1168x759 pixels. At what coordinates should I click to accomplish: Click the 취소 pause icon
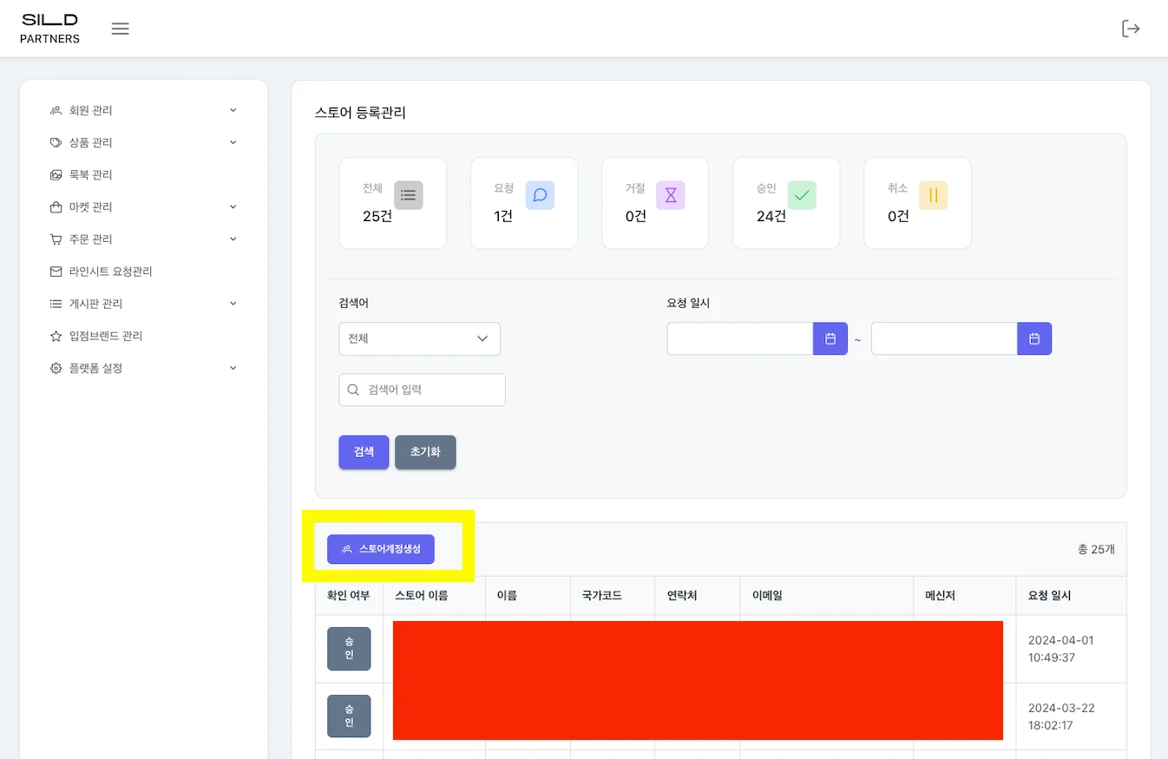tap(933, 195)
